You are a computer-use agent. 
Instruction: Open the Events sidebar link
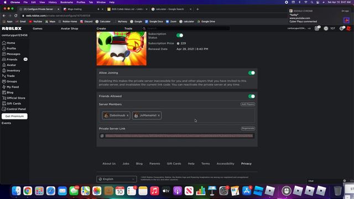6,123
